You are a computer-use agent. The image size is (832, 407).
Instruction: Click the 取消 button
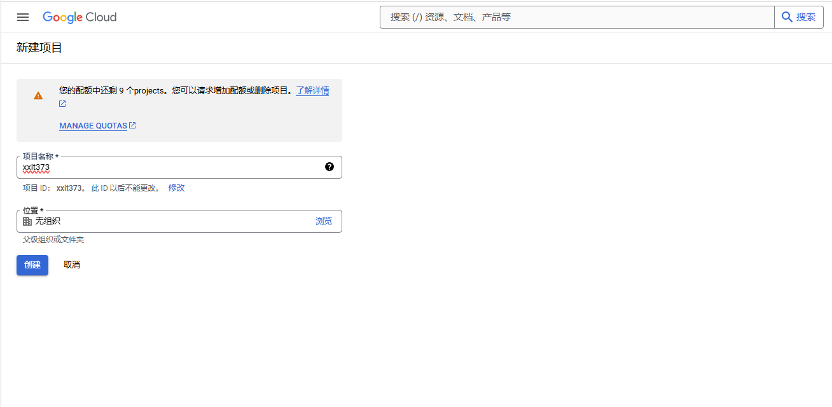point(72,265)
